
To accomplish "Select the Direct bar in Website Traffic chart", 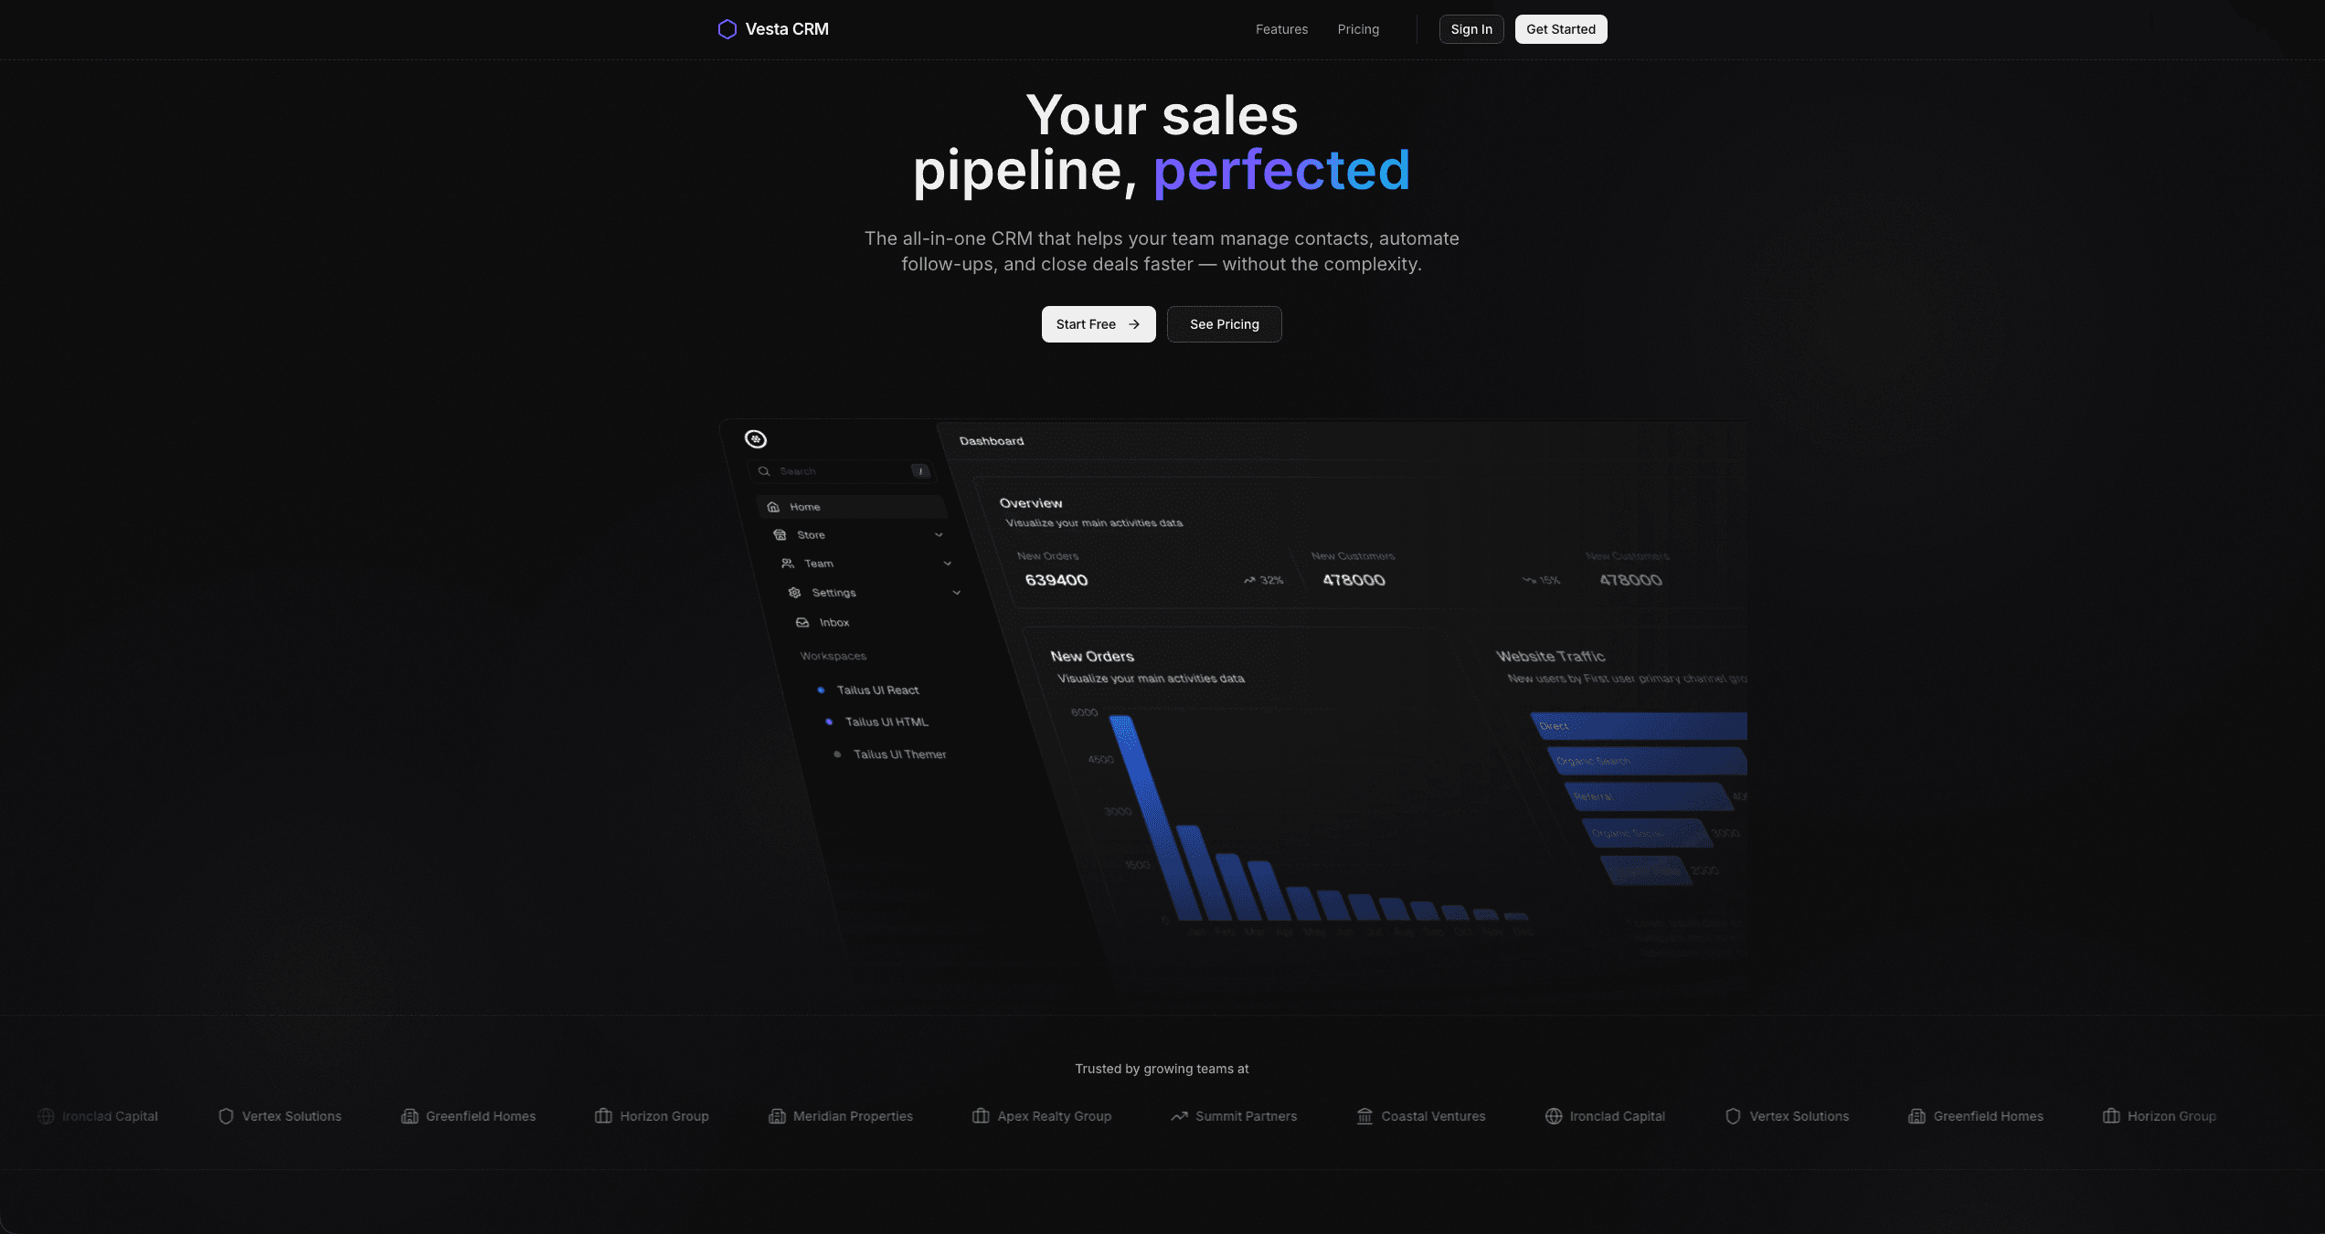I will (x=1640, y=726).
